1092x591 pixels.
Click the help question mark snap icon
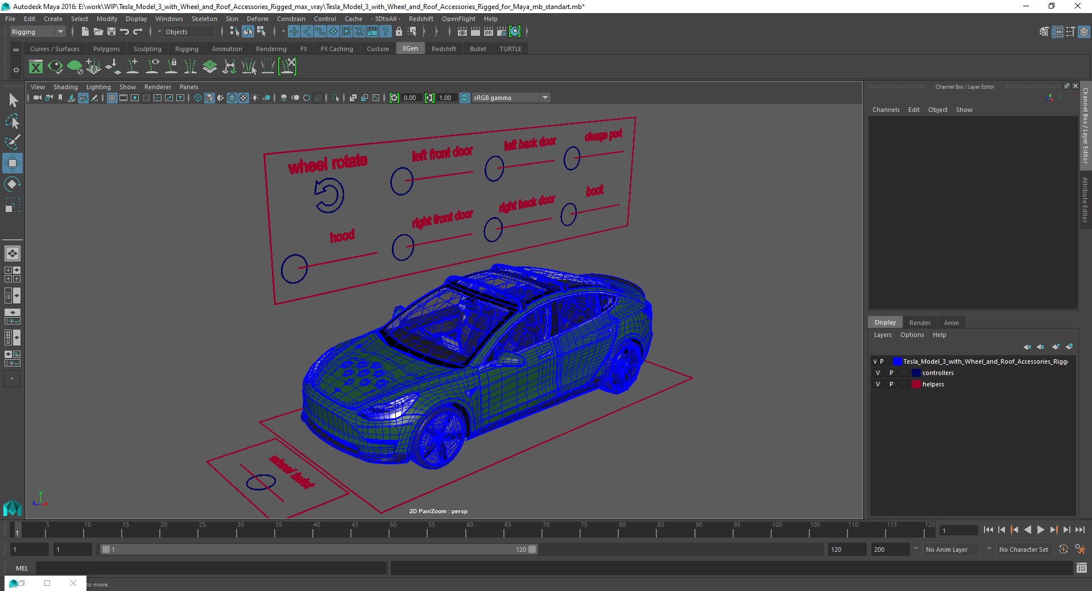[386, 32]
